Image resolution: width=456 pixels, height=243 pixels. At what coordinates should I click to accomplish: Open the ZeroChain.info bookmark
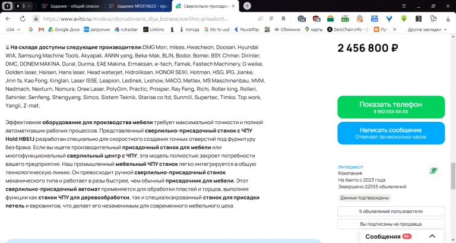point(348,29)
